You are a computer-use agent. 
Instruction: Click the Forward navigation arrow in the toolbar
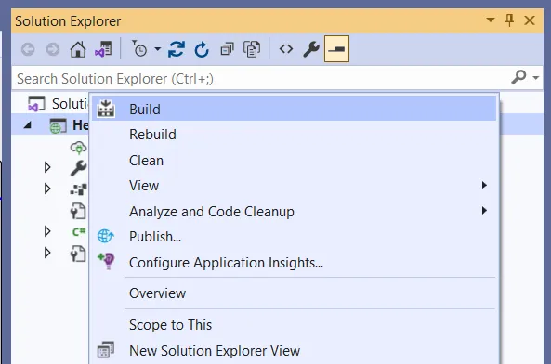click(53, 49)
